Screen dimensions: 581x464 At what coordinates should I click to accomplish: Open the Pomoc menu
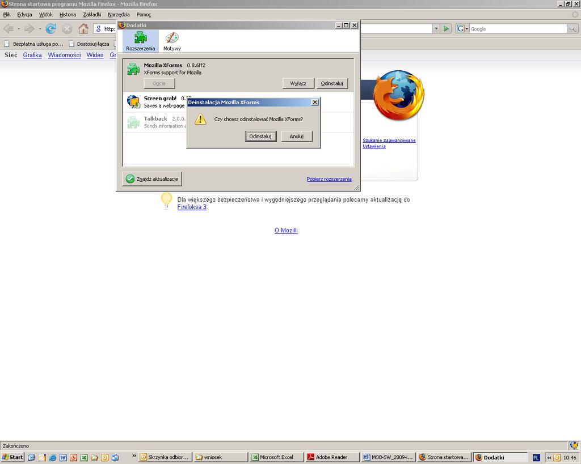pyautogui.click(x=144, y=14)
